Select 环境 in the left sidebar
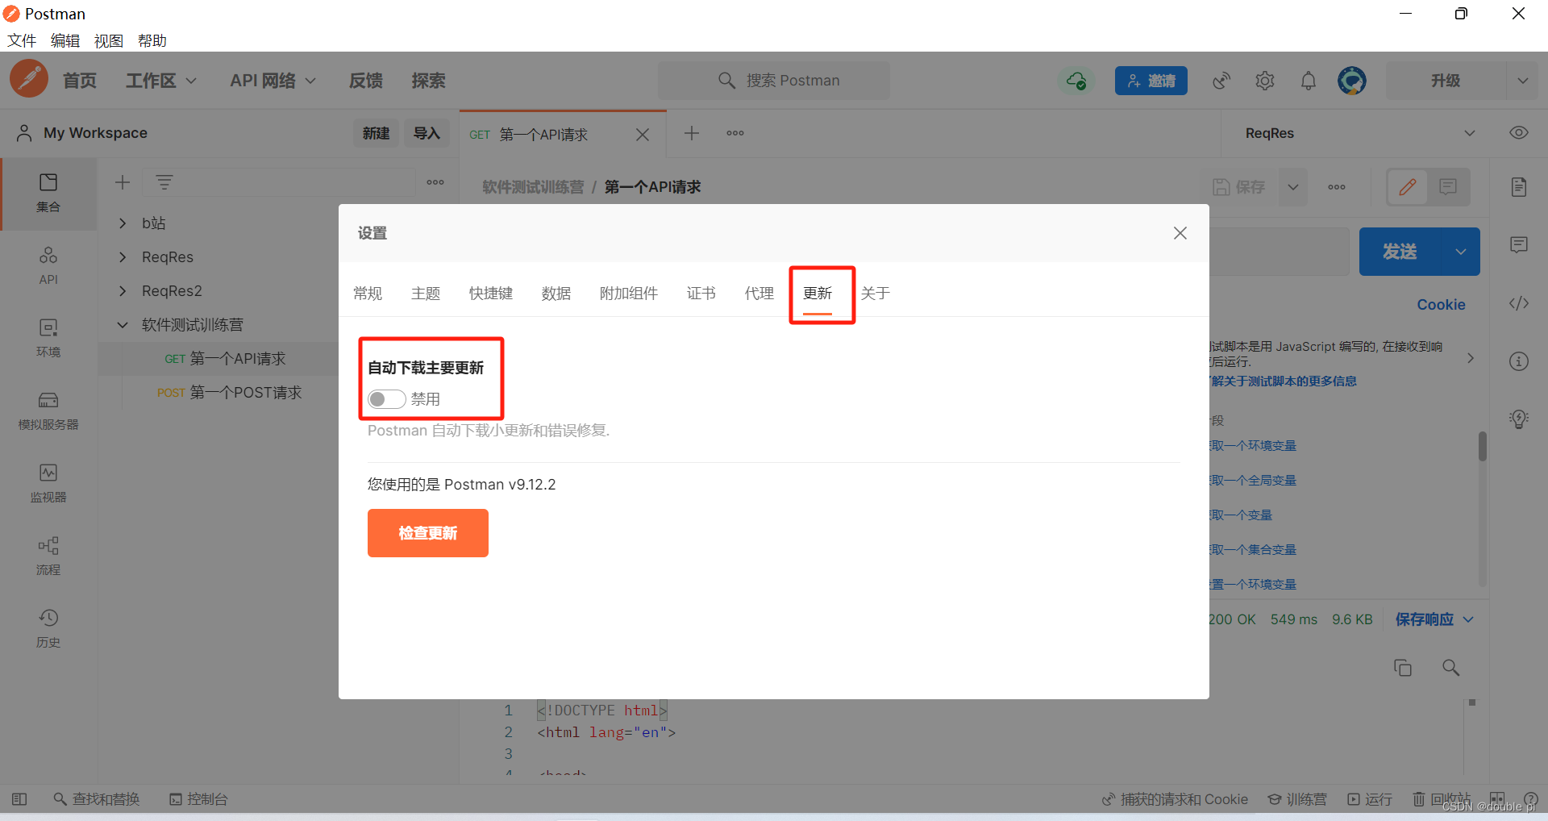 coord(48,338)
